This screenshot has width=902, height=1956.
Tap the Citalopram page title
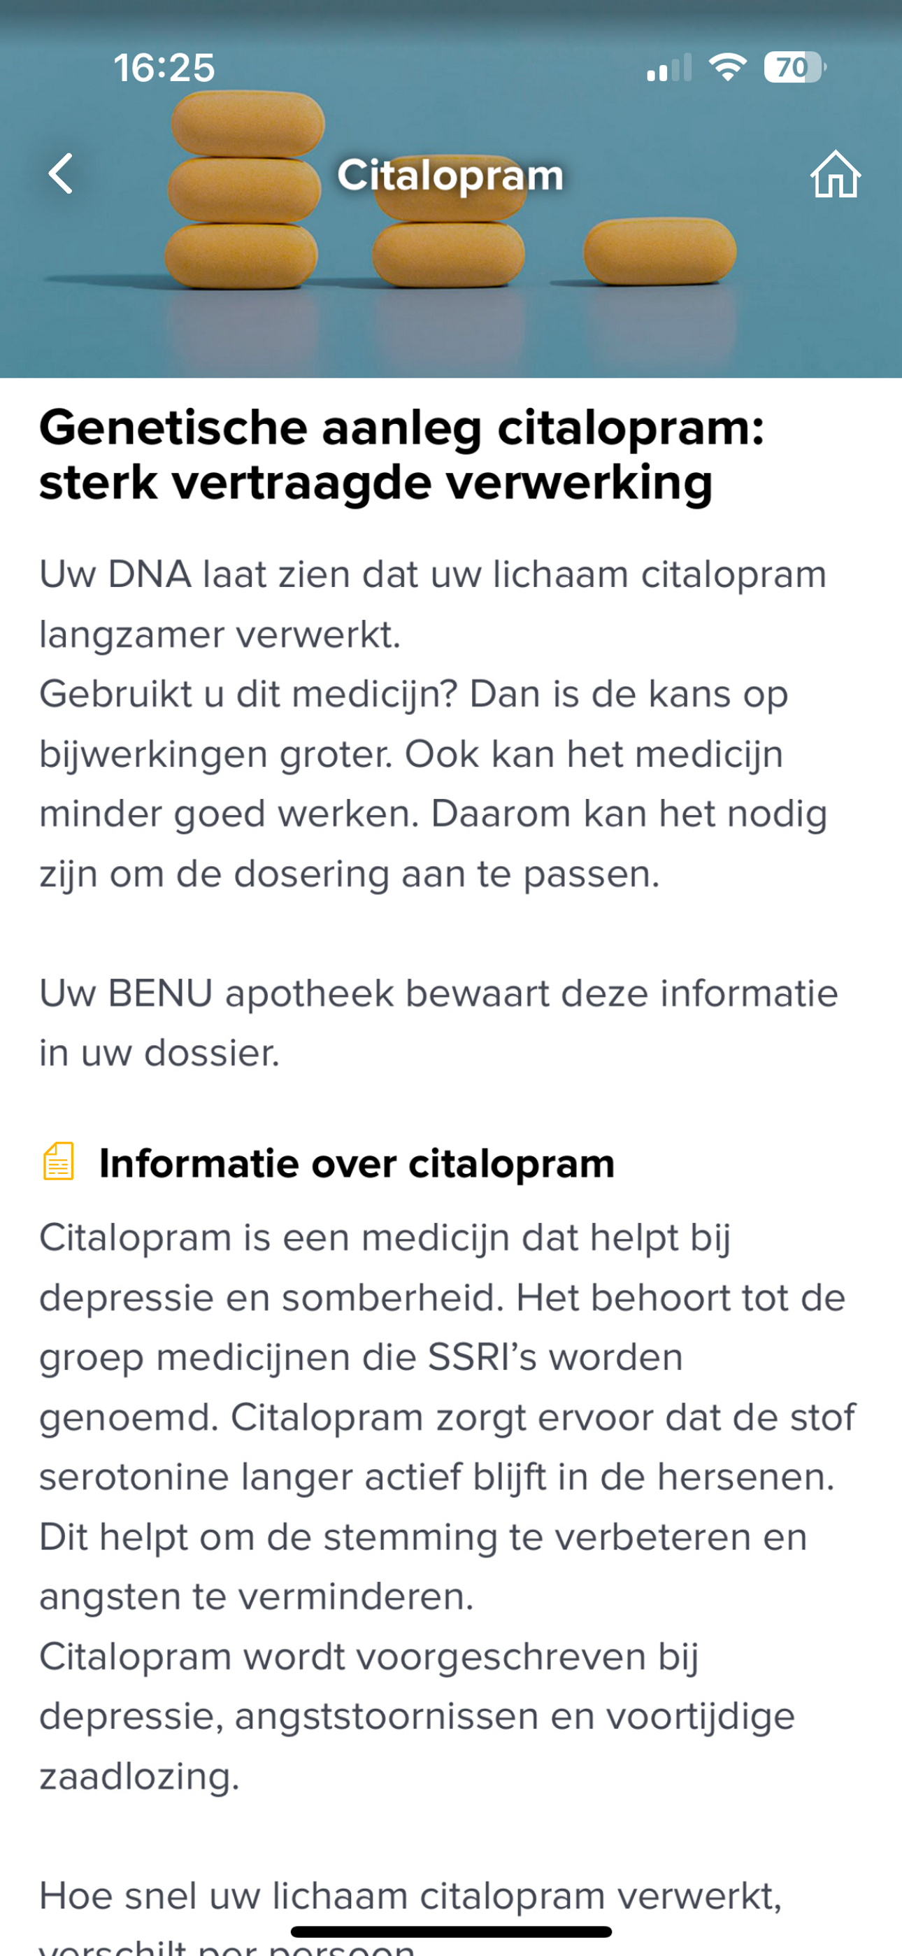[450, 176]
